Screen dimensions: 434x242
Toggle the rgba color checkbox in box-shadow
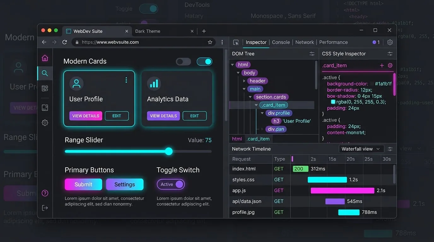pos(333,102)
